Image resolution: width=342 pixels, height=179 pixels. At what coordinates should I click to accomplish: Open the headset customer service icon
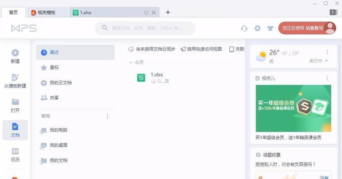click(x=244, y=28)
